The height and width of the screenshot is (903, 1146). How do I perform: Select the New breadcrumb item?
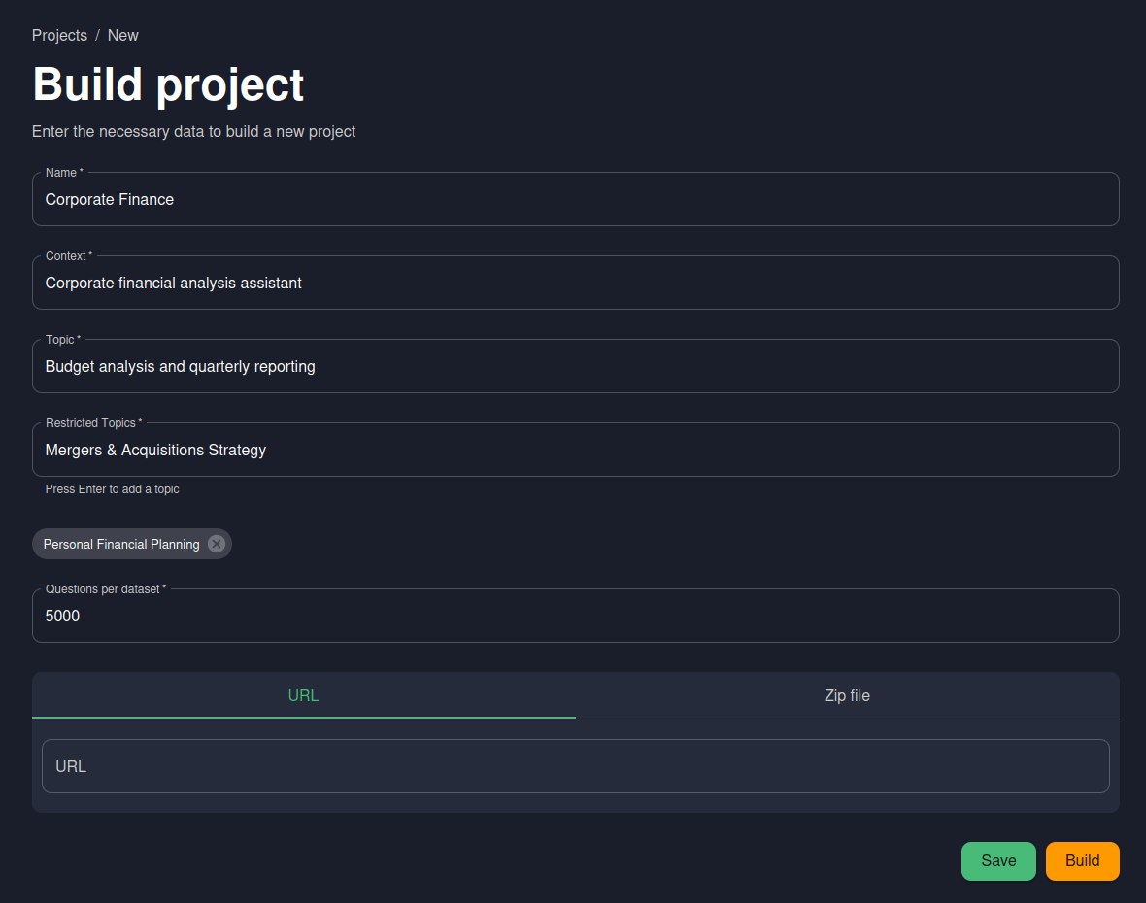point(122,35)
